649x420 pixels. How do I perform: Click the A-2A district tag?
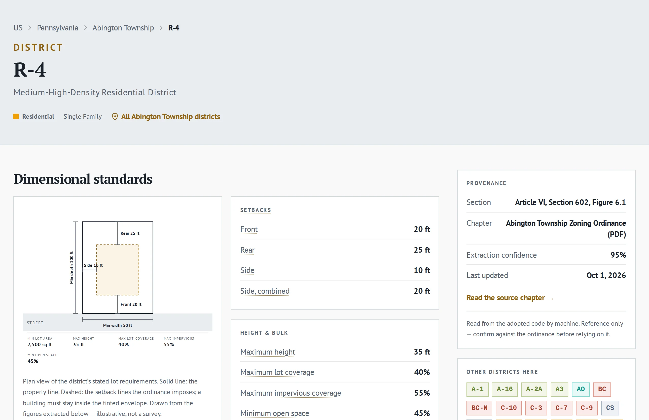point(534,389)
